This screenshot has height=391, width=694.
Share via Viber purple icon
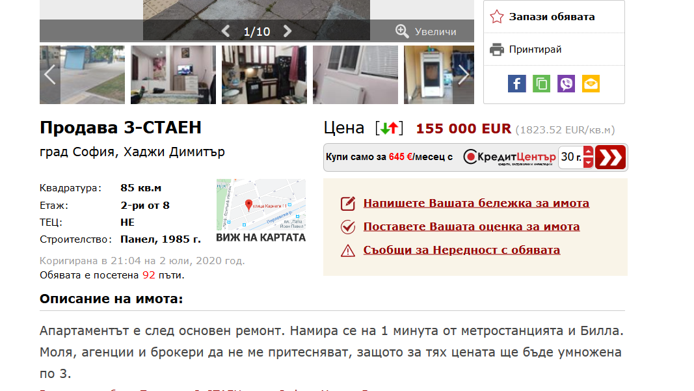[566, 84]
